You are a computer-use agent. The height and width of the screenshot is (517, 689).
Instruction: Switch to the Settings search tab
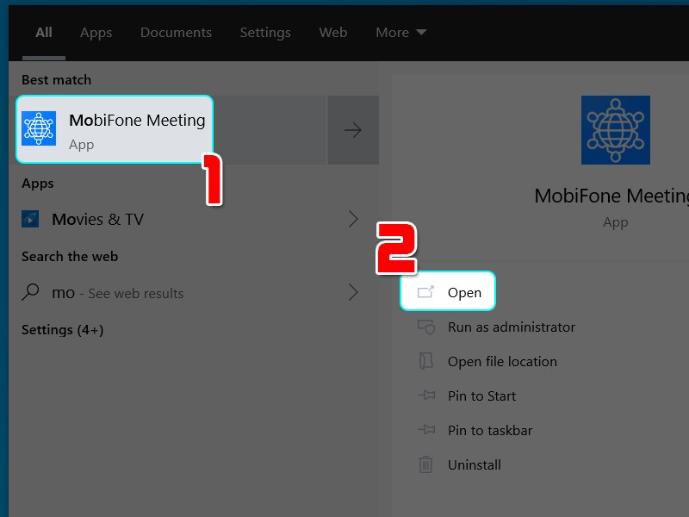(265, 33)
